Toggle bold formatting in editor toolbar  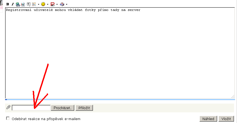[x=8, y=4]
